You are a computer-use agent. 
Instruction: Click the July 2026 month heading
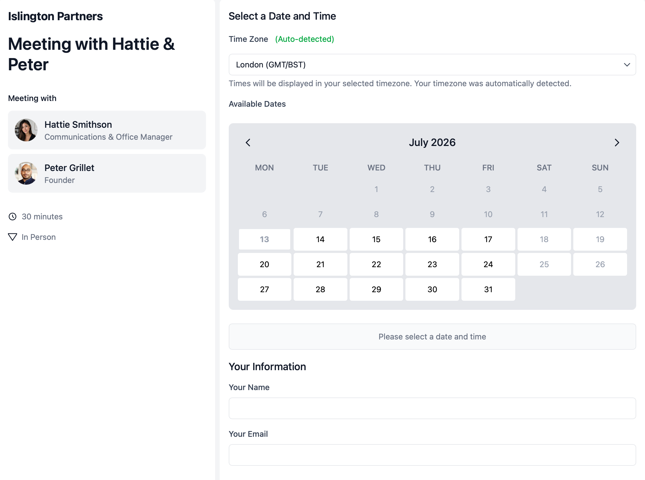click(x=432, y=142)
